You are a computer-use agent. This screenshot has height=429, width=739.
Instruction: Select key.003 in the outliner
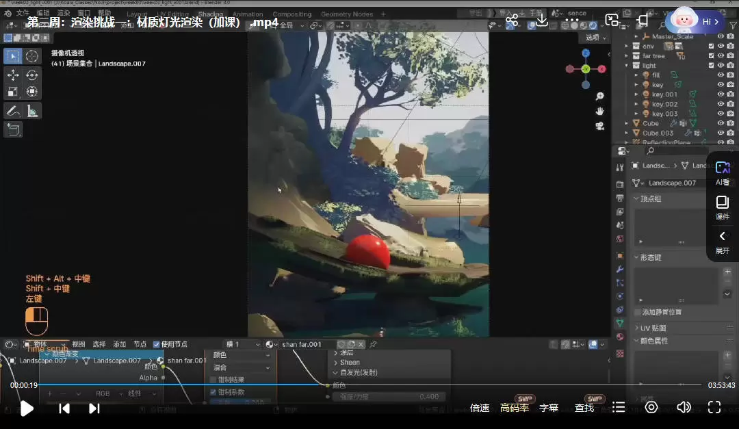664,114
